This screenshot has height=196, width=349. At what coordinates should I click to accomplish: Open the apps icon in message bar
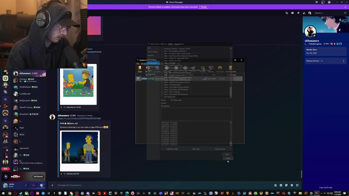coord(297,185)
